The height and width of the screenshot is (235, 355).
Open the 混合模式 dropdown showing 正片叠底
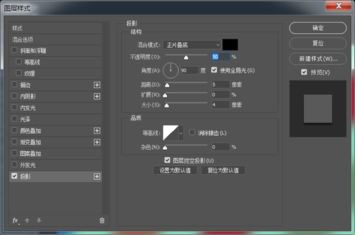click(192, 45)
